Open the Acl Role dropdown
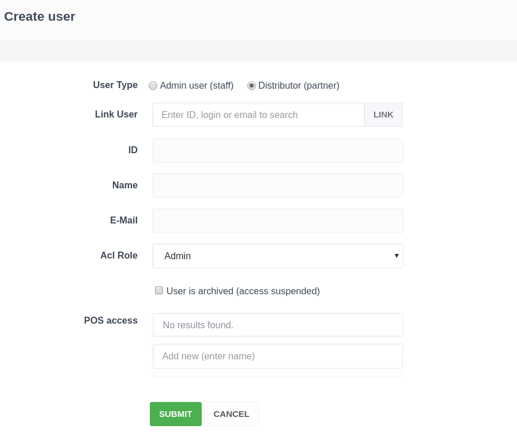This screenshot has height=444, width=517. [271, 256]
